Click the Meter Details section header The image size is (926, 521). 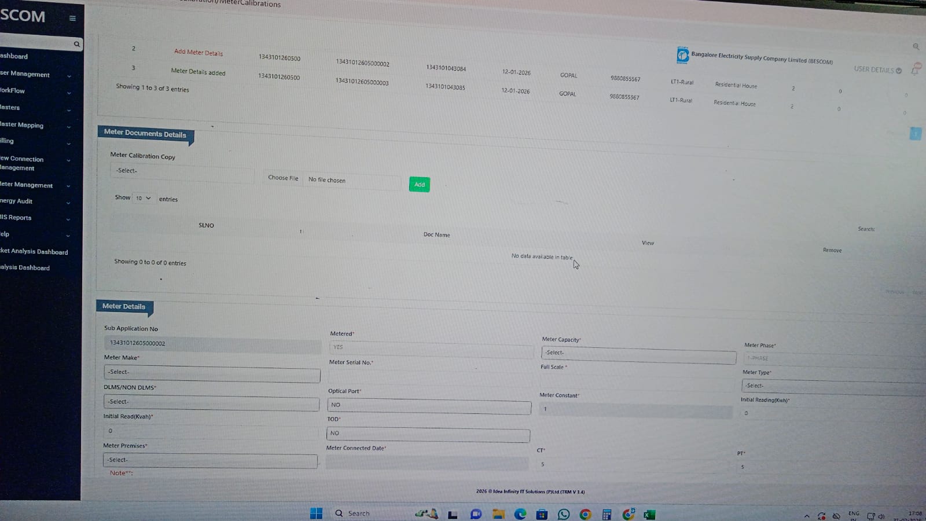[x=124, y=307]
